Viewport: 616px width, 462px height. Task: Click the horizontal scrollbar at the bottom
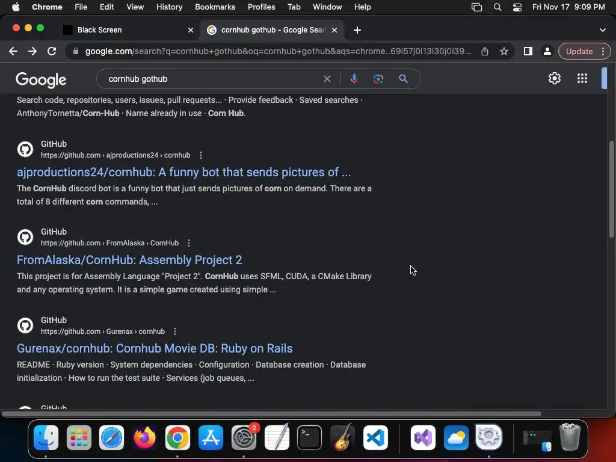[271, 414]
